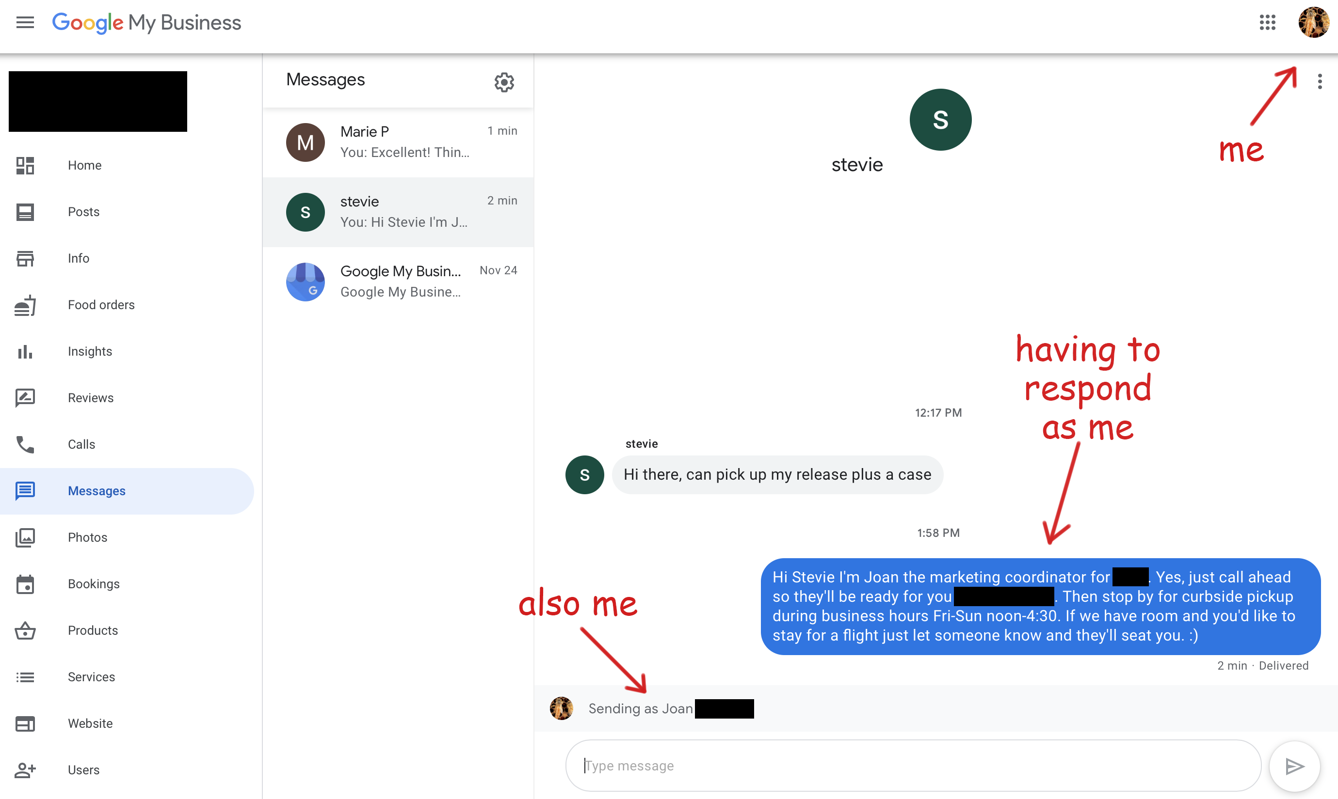The width and height of the screenshot is (1338, 799).
Task: Click the Posts sidebar icon
Action: pos(25,210)
